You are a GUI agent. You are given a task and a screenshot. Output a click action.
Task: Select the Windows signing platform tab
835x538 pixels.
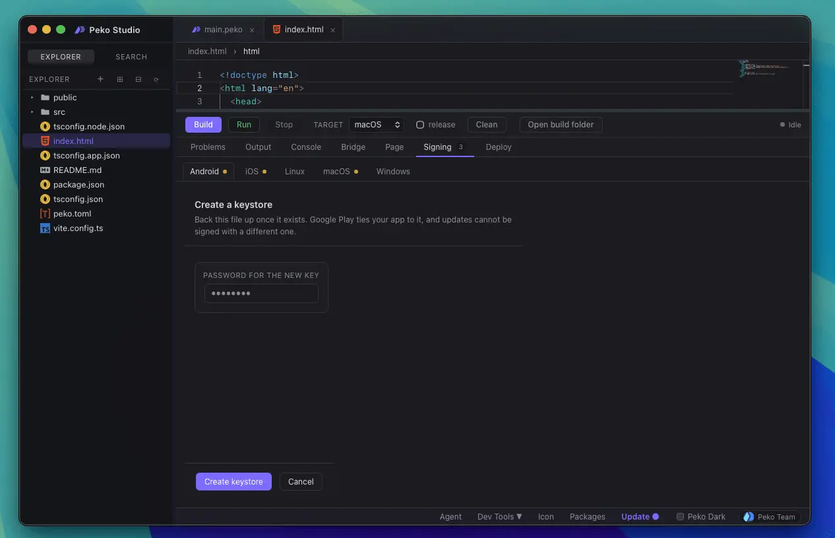pos(393,172)
